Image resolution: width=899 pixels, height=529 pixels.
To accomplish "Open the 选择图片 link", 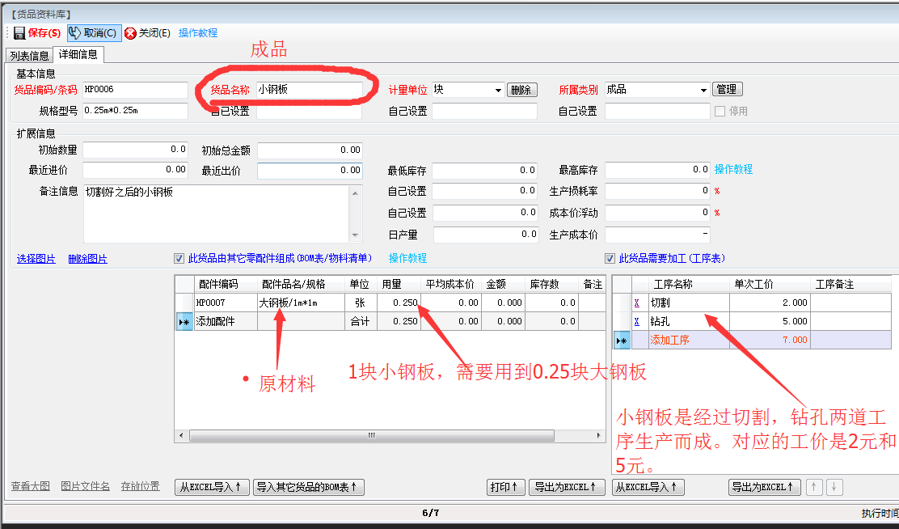I will coord(36,259).
